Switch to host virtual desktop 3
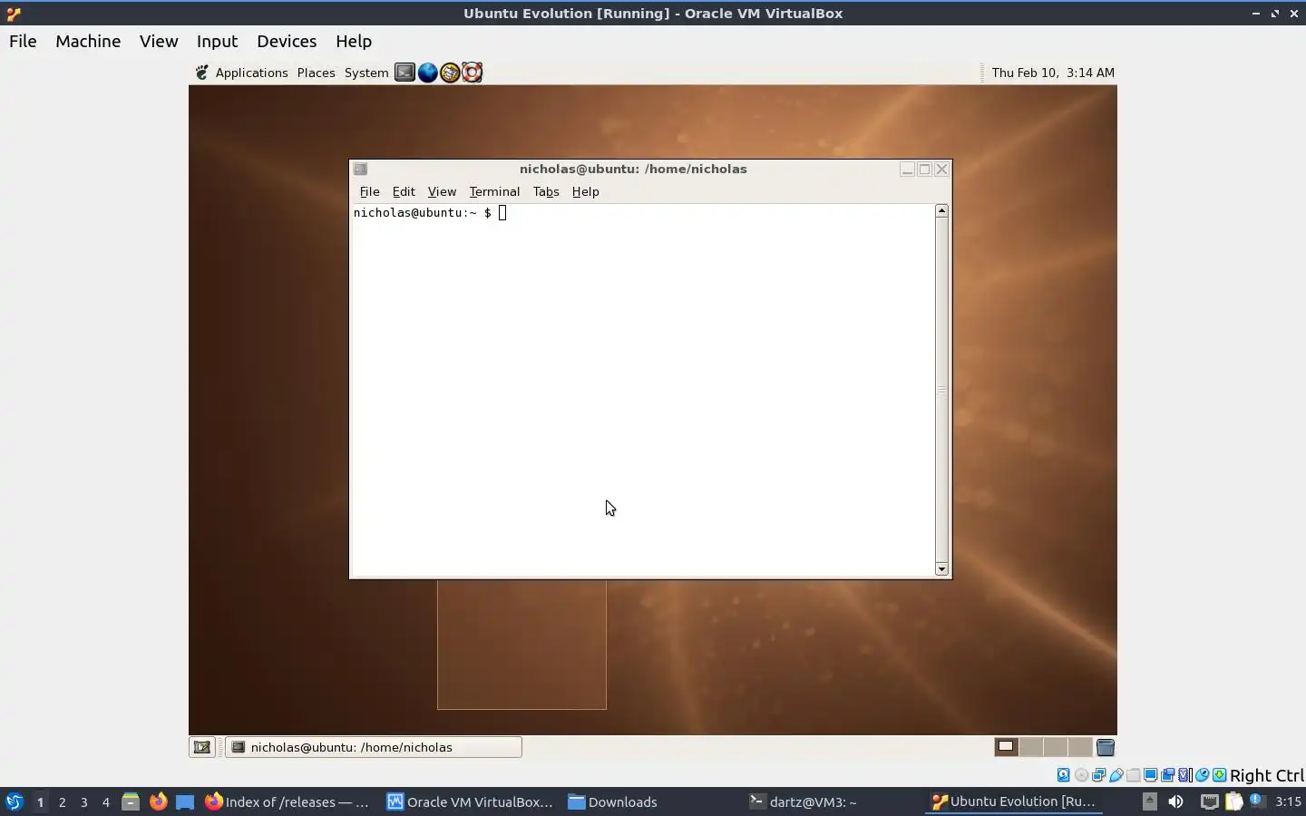 click(x=83, y=801)
